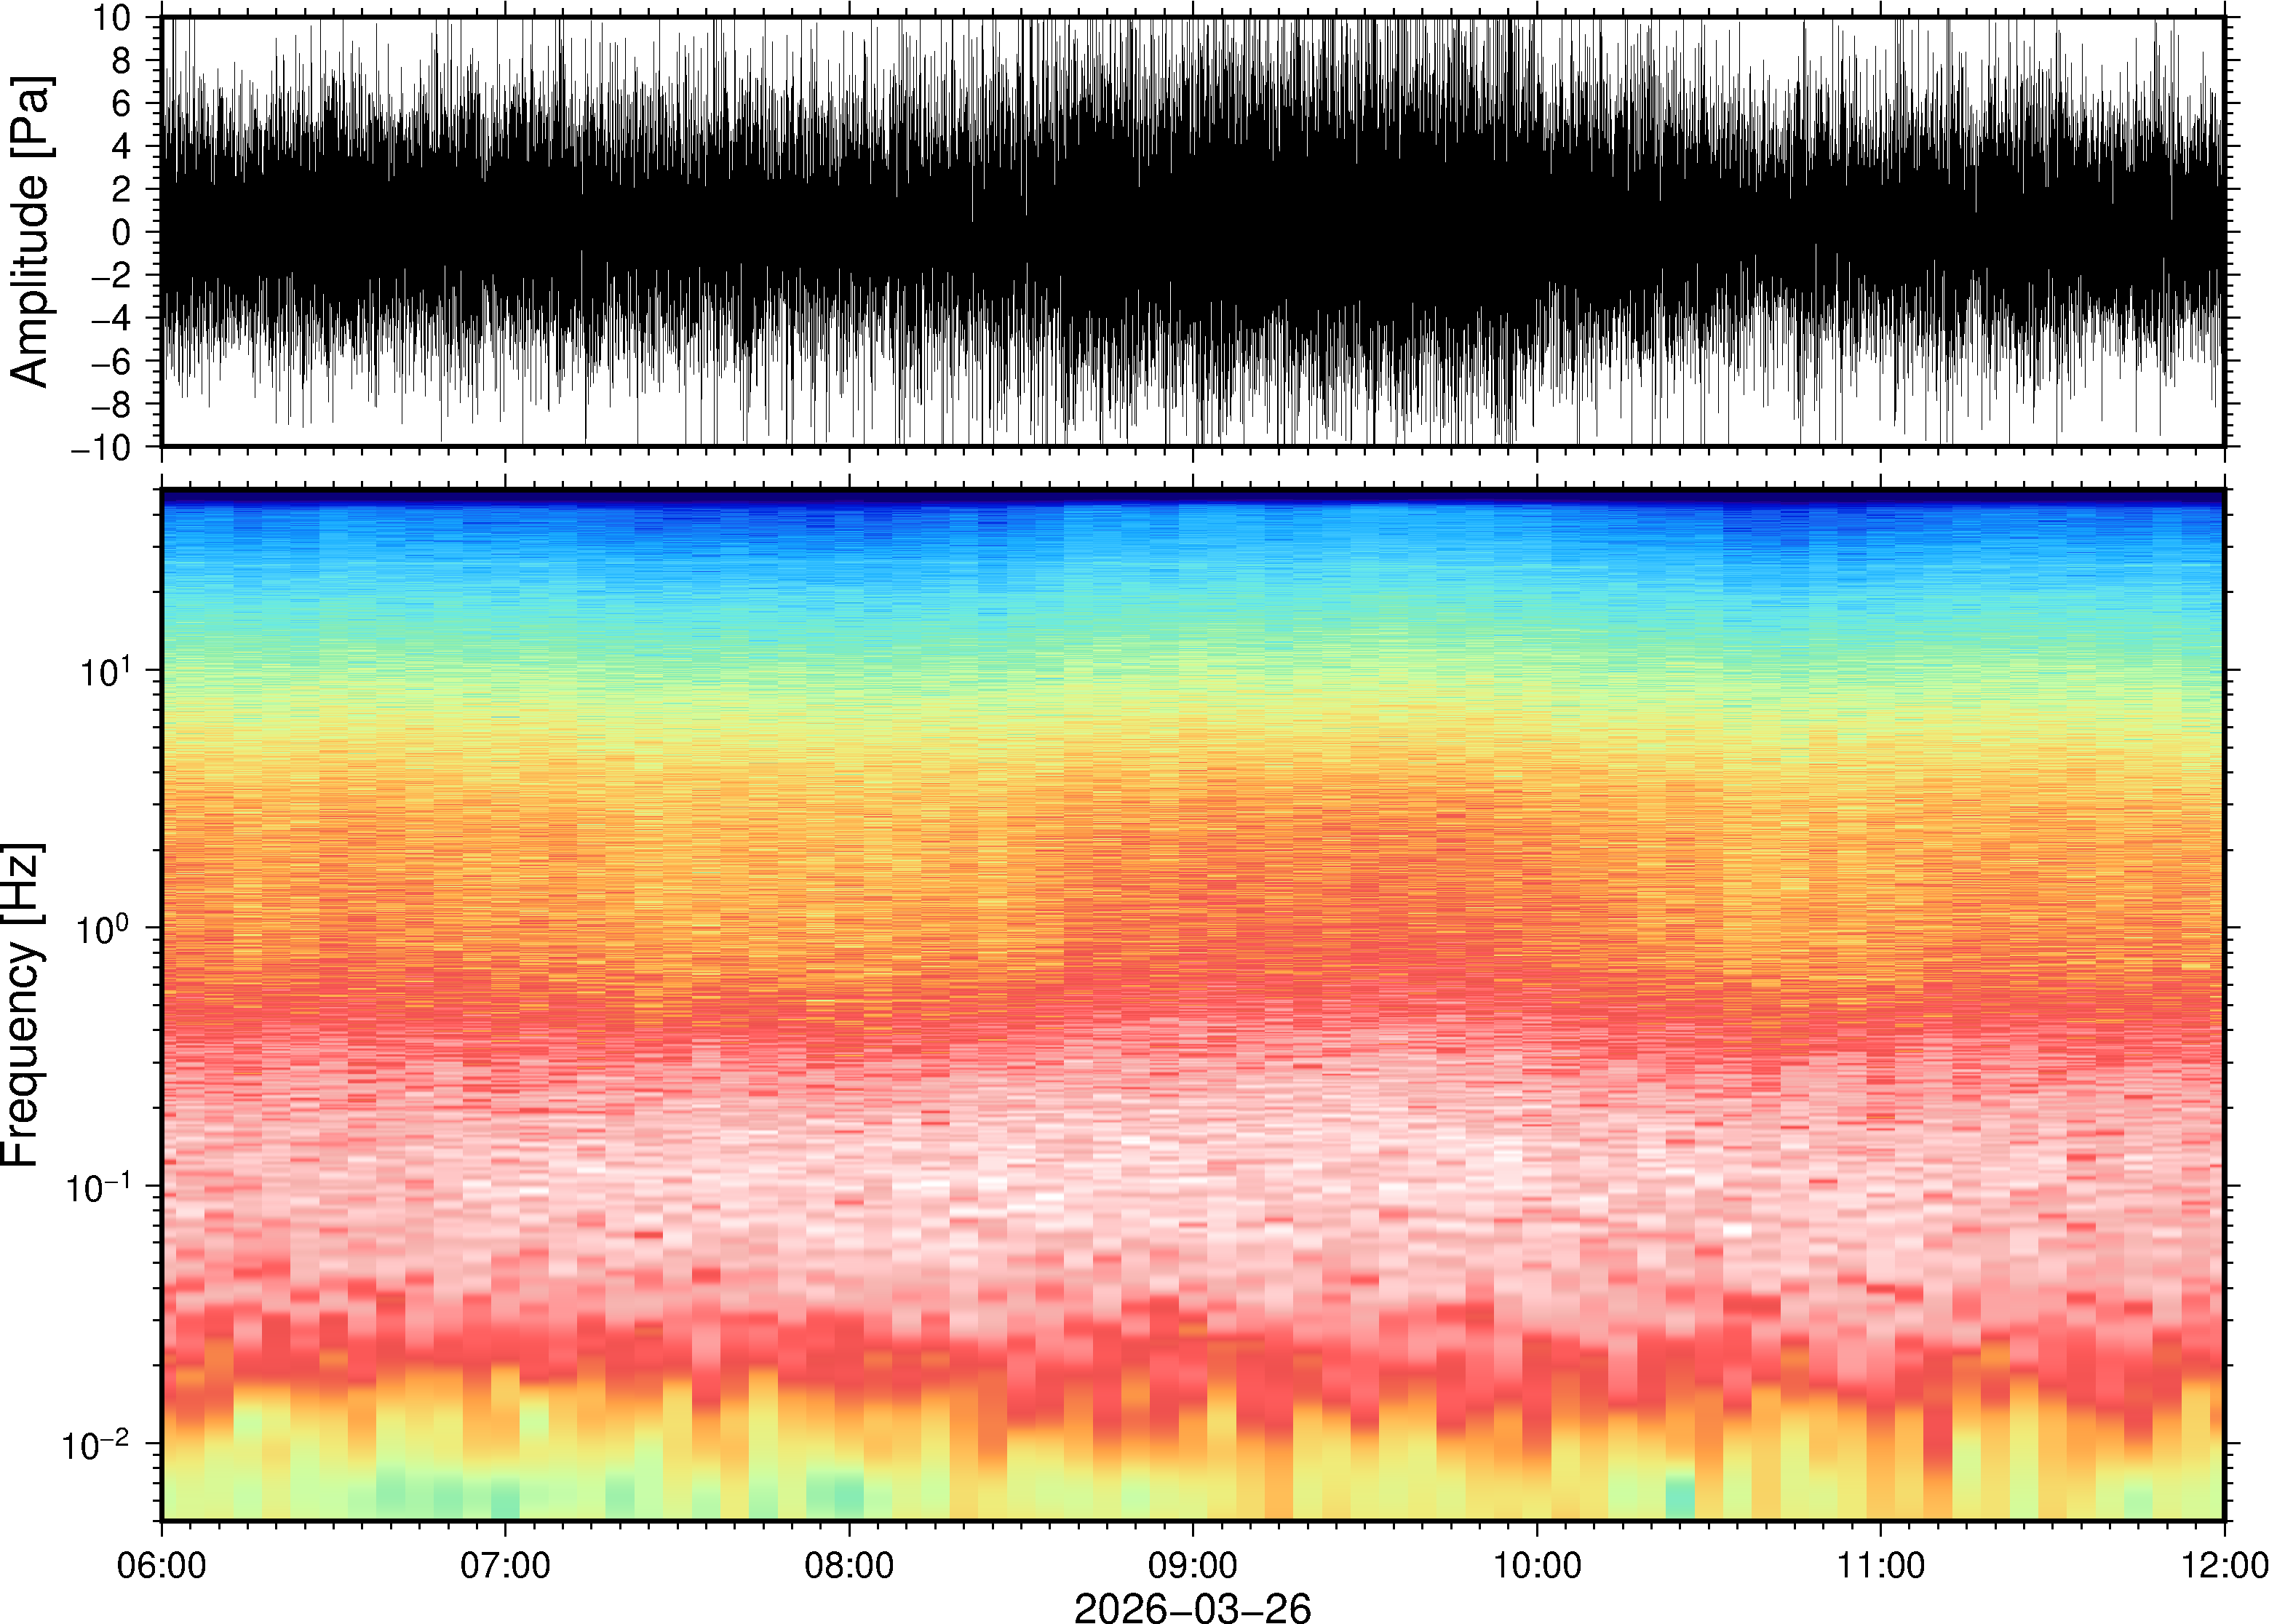Image resolution: width=2269 pixels, height=1624 pixels.
Task: Click the −10 amplitude tick label
Action: pyautogui.click(x=102, y=447)
